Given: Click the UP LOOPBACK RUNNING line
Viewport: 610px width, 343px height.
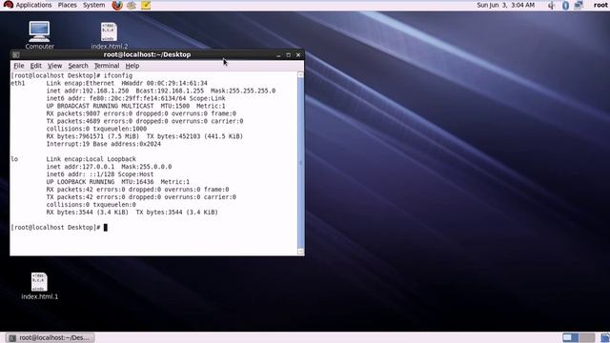Looking at the screenshot, I should tap(118, 182).
